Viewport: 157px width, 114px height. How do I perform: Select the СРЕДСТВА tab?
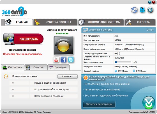(140, 22)
